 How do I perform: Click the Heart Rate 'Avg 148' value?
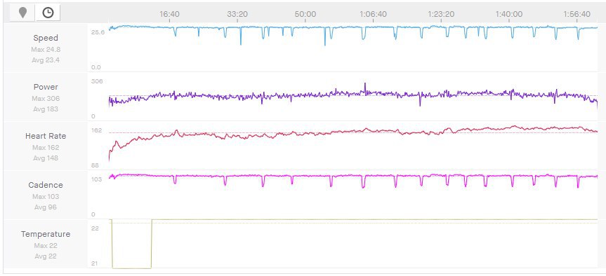coord(46,158)
